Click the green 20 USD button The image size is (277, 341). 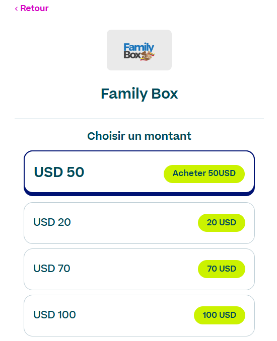(x=222, y=222)
